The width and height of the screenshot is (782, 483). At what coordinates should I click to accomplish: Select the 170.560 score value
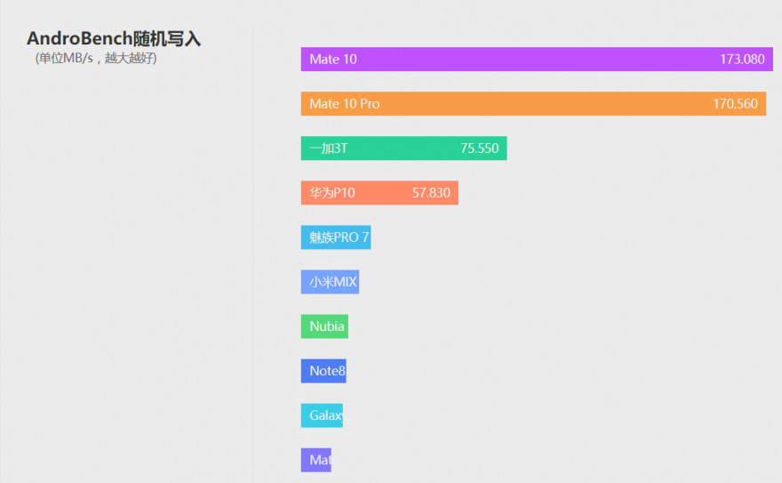[x=735, y=104]
